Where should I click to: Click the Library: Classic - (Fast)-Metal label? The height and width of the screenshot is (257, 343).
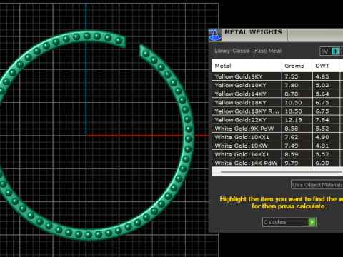click(248, 51)
